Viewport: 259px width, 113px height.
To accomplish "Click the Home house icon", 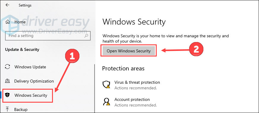I will pyautogui.click(x=8, y=22).
